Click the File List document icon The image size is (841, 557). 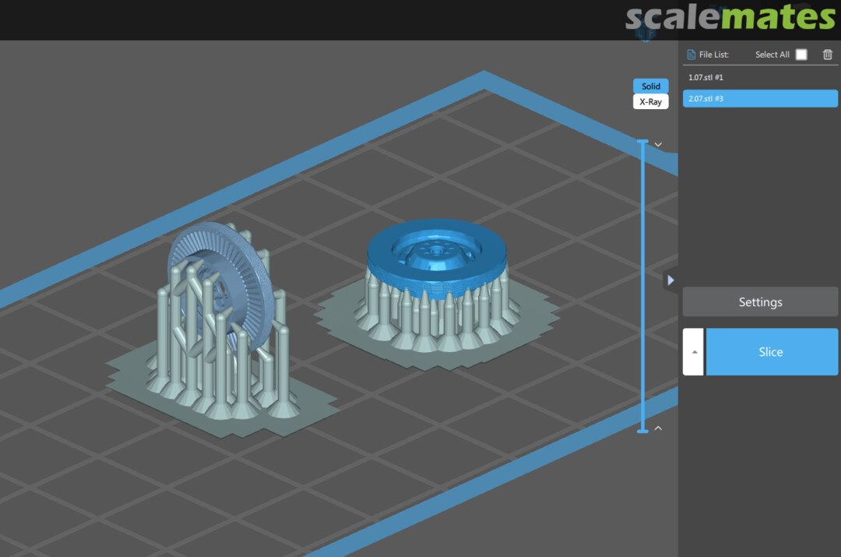tap(691, 55)
